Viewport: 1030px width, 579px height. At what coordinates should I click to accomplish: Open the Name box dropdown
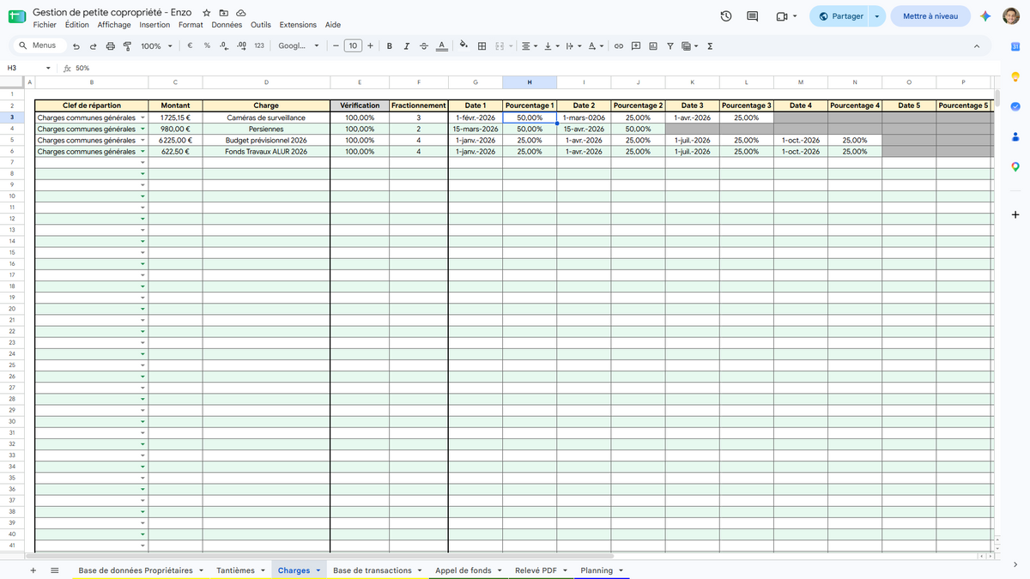48,68
